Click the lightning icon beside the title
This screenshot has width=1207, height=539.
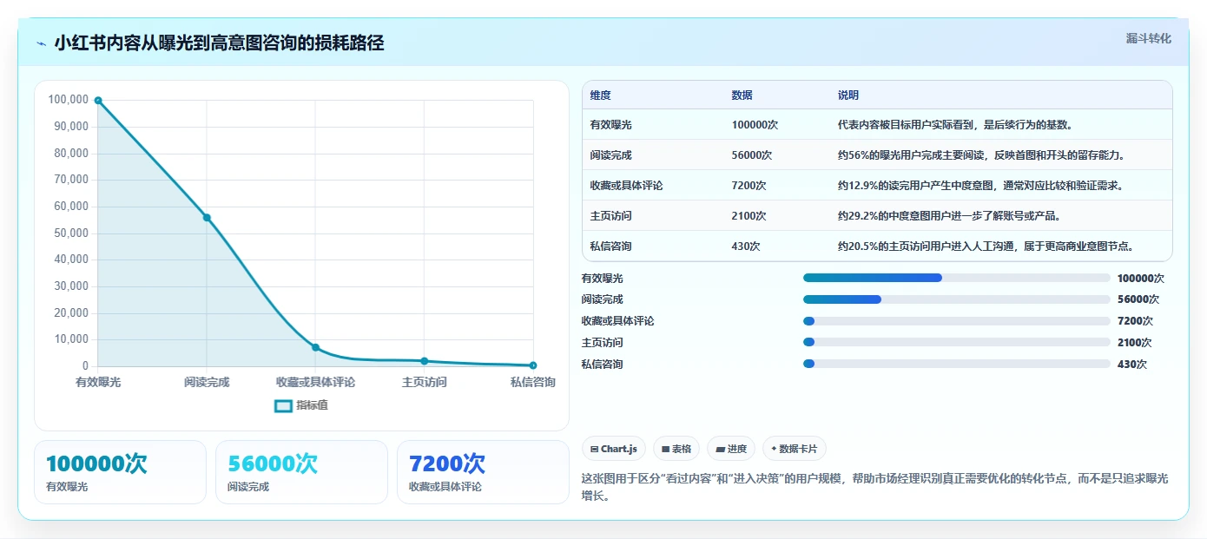pyautogui.click(x=42, y=43)
